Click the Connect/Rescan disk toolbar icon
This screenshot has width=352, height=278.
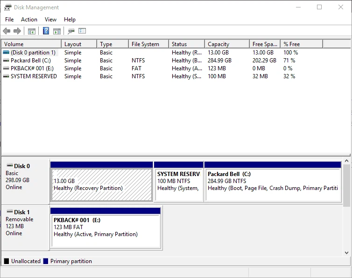click(71, 31)
